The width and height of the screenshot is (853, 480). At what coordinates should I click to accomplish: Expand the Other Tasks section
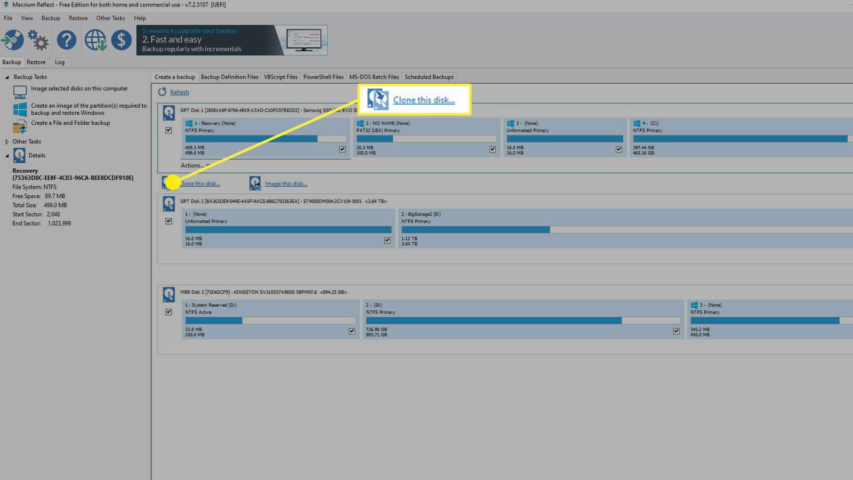point(7,142)
